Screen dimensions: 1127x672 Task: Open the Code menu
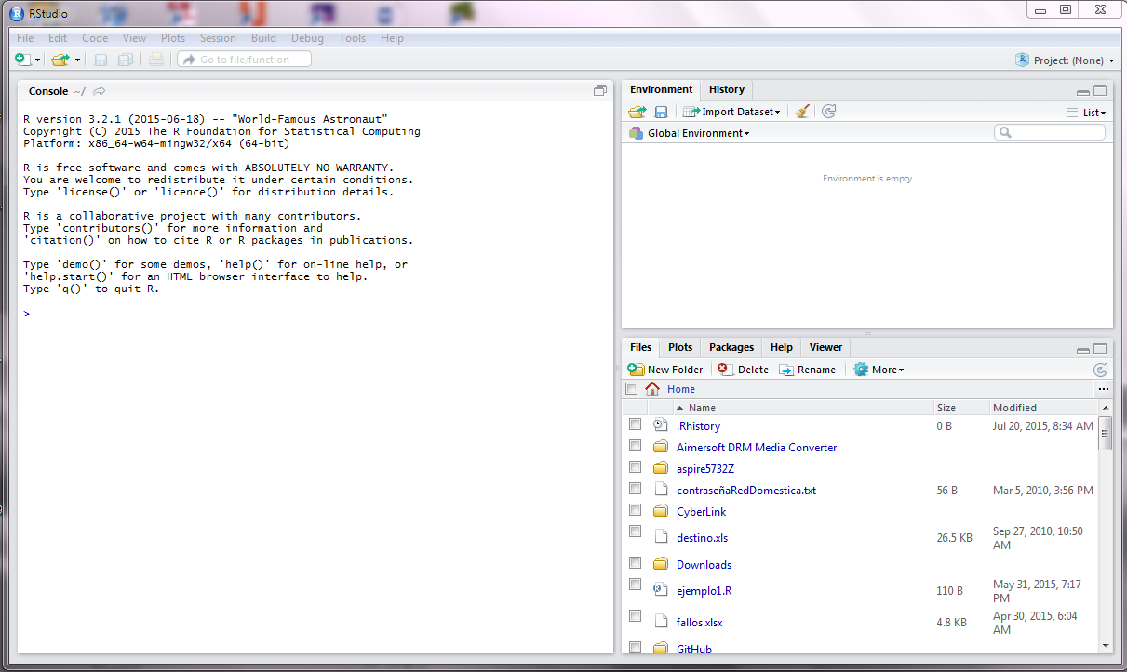click(x=95, y=38)
